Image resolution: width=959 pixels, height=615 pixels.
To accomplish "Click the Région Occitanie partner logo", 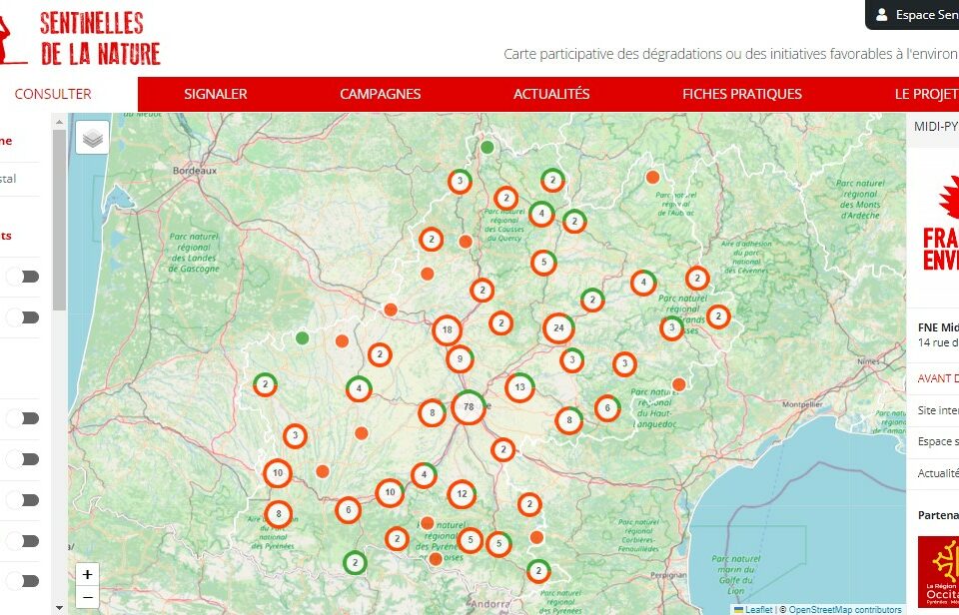I will [x=938, y=572].
